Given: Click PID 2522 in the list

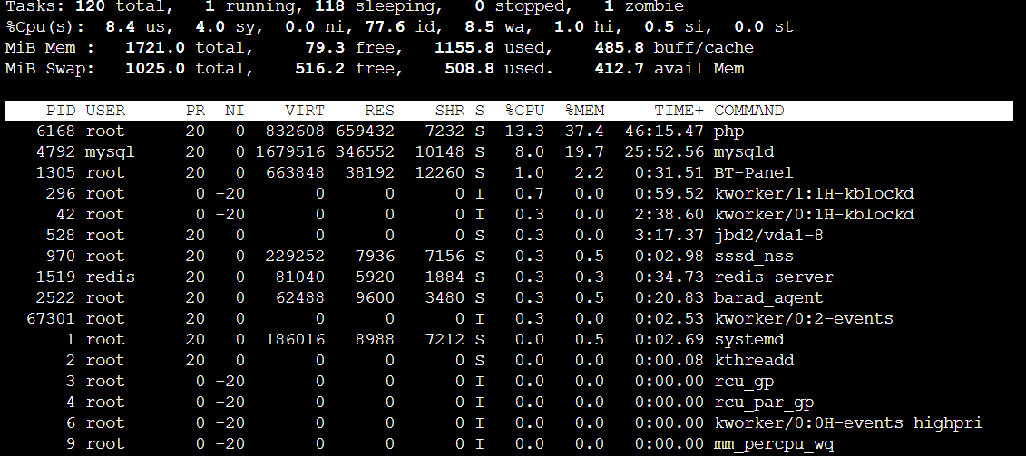Looking at the screenshot, I should (x=55, y=297).
